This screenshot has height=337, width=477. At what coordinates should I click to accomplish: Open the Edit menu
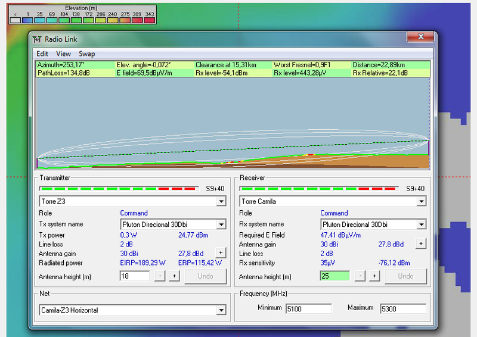pyautogui.click(x=42, y=54)
